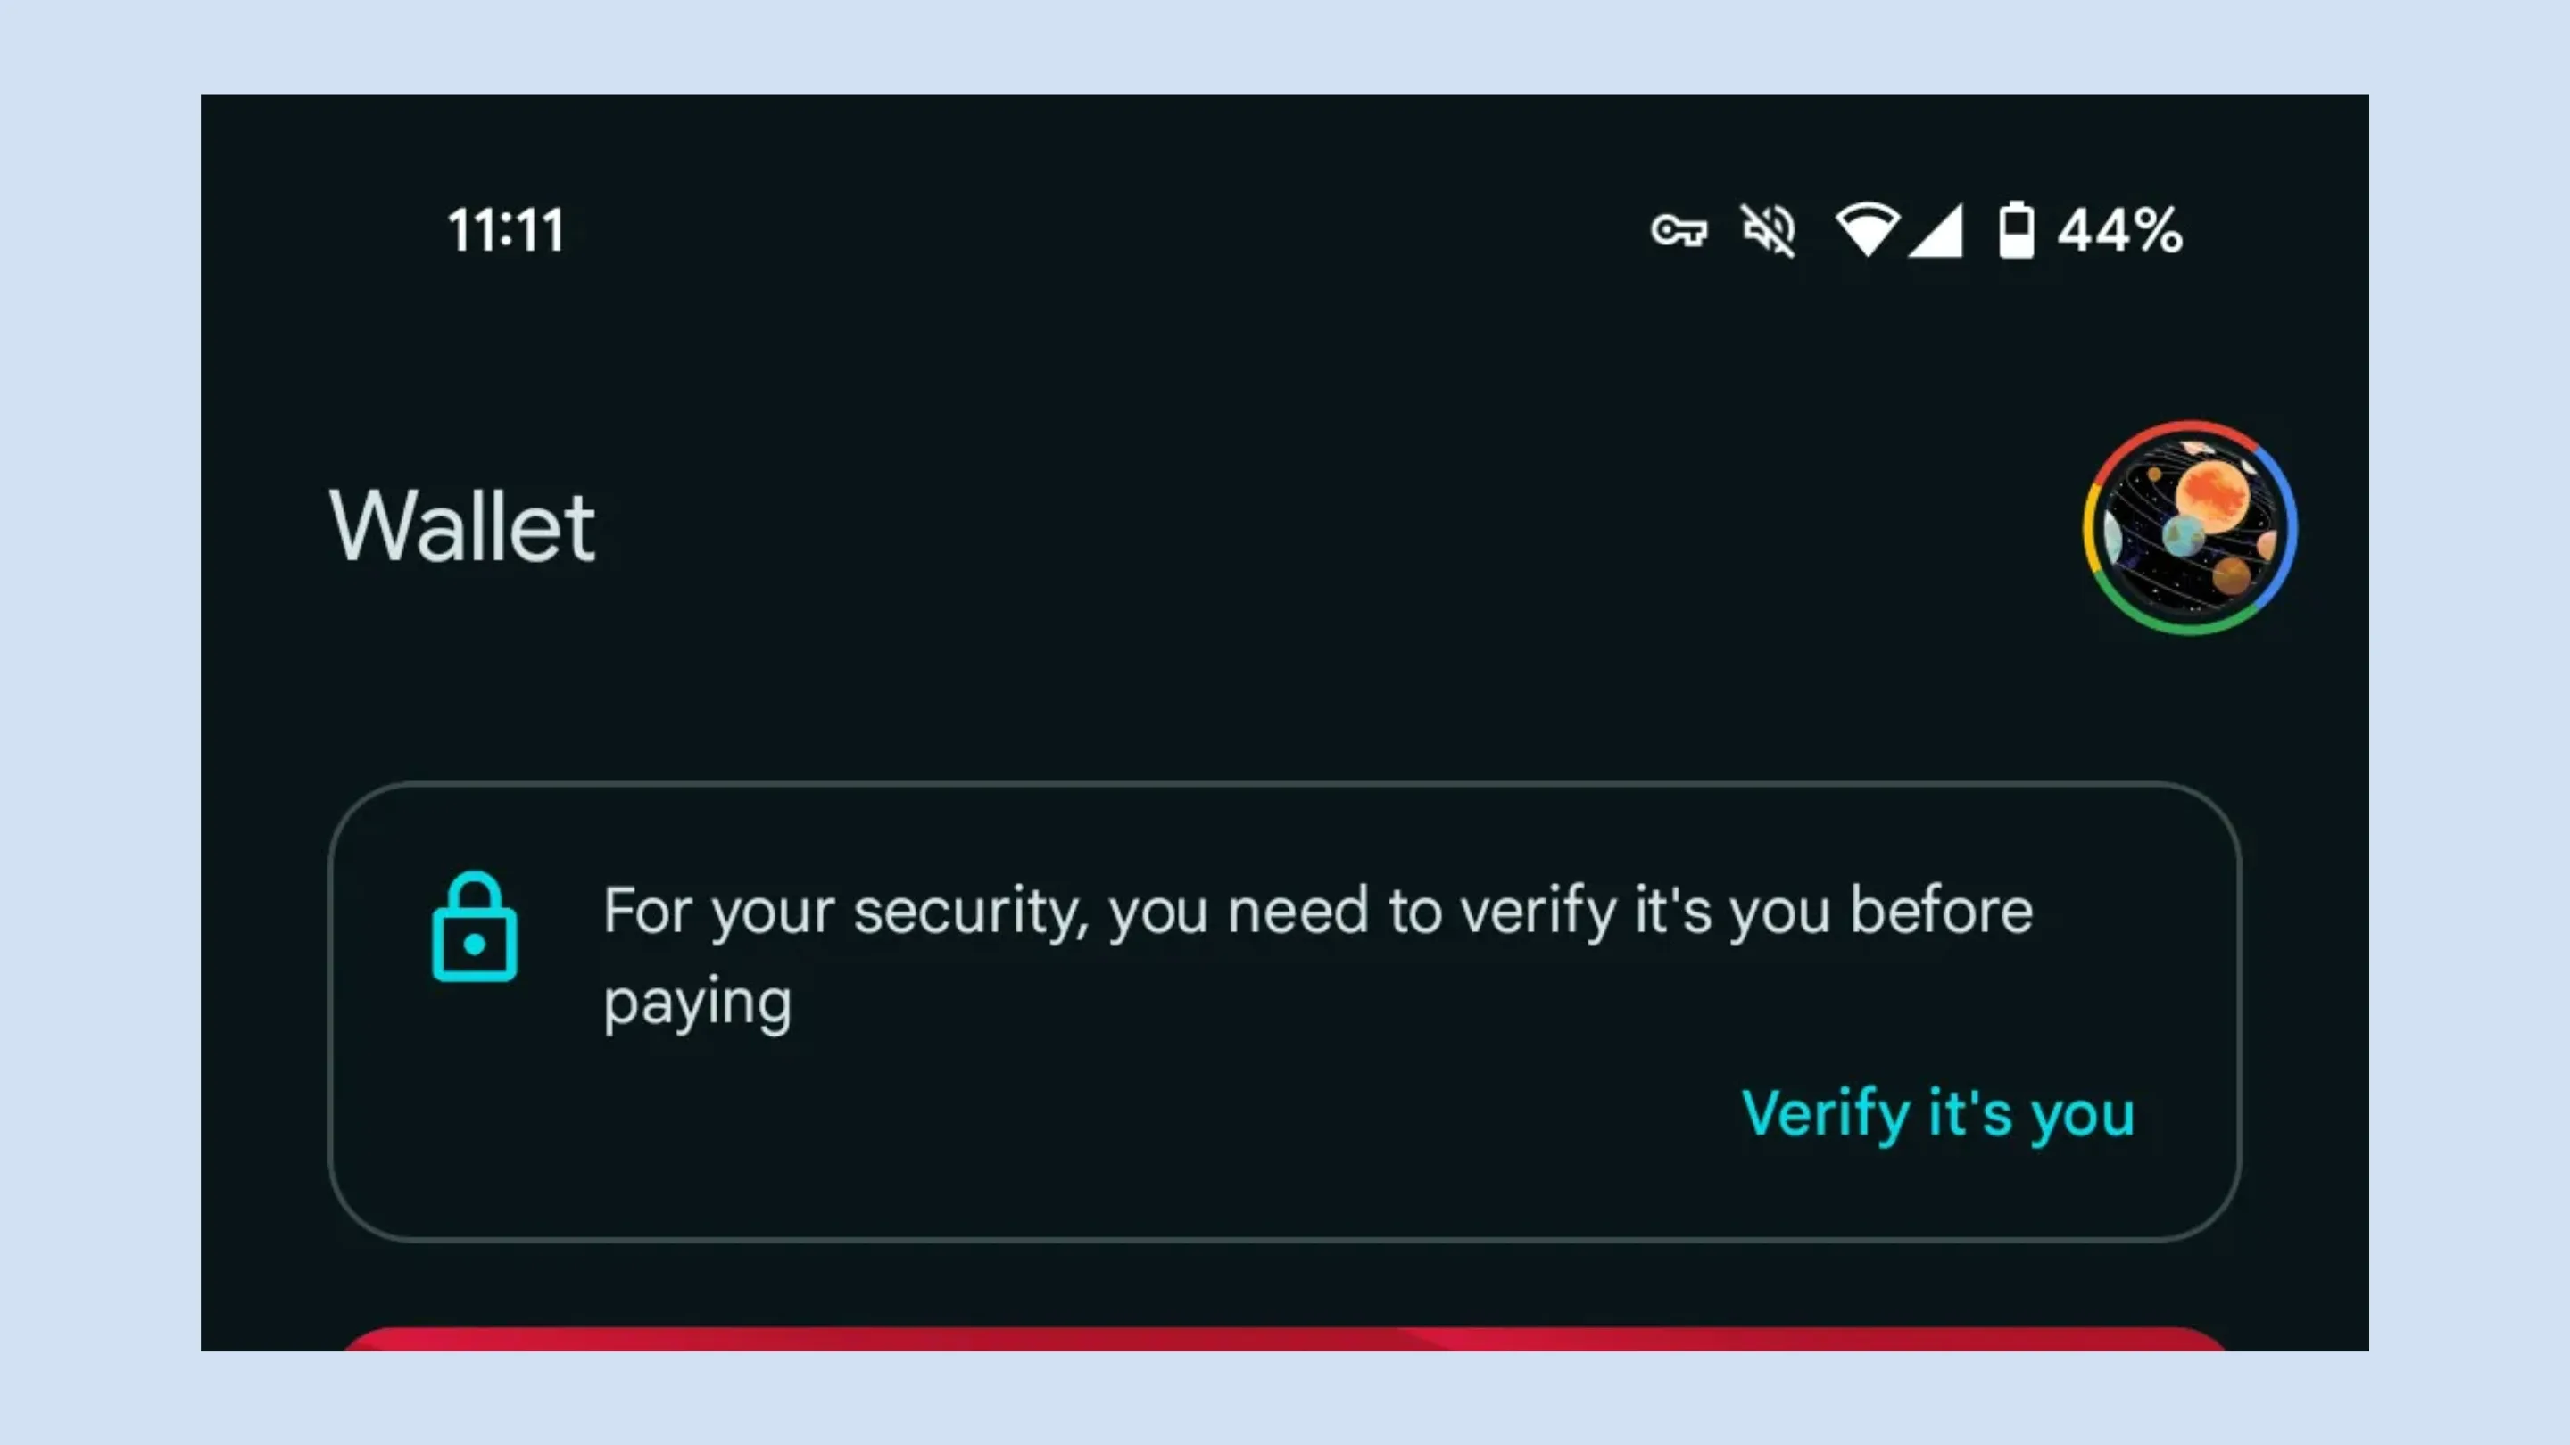Tap the VPN key icon in status bar
The width and height of the screenshot is (2570, 1445).
click(1678, 230)
